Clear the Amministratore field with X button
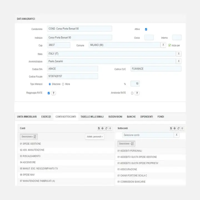Image resolution: width=200 pixels, height=200 pixels. (x=179, y=61)
